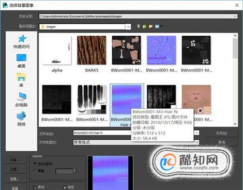Select the override gamma radio button
This screenshot has width=243, height=190.
tap(35, 171)
